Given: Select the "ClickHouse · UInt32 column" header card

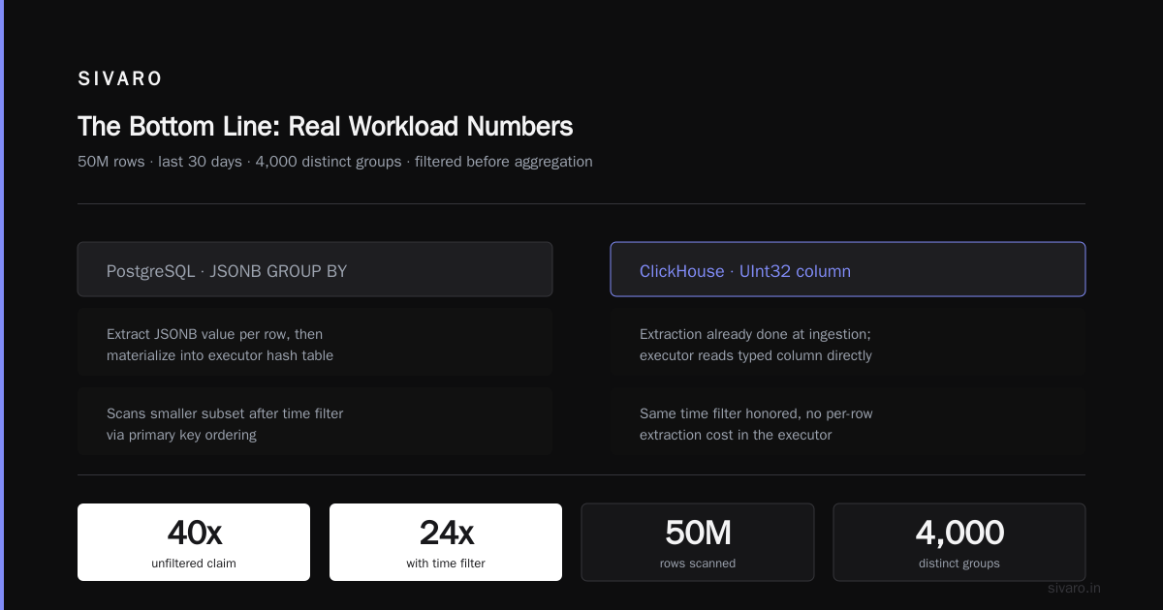Looking at the screenshot, I should coord(848,269).
